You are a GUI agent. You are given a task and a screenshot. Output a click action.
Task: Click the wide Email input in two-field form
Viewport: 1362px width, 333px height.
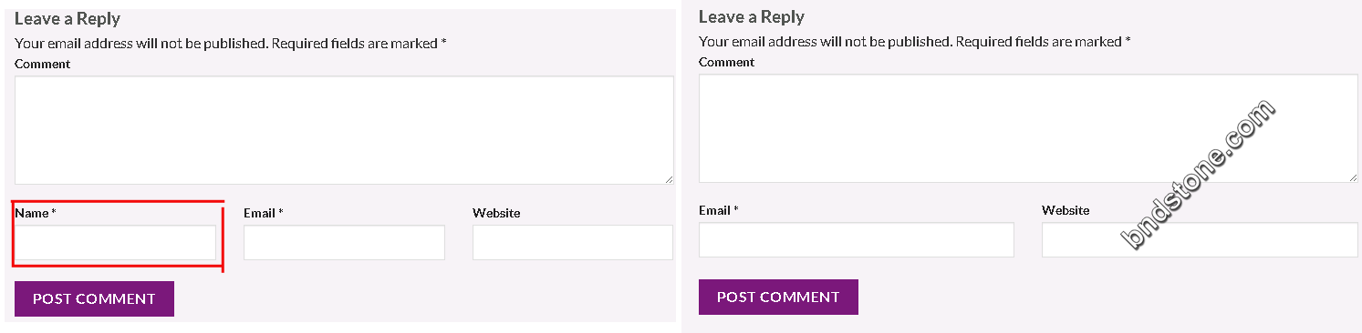coord(857,239)
